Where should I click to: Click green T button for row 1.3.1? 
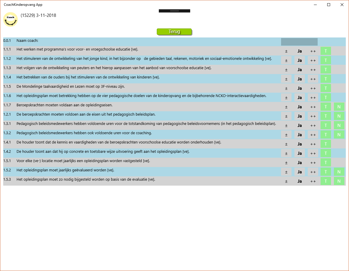coord(326,125)
